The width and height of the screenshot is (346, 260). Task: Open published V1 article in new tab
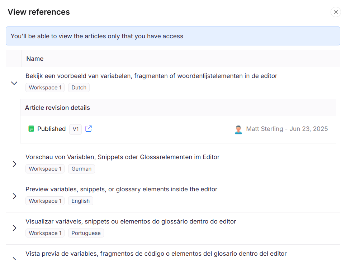click(x=89, y=128)
